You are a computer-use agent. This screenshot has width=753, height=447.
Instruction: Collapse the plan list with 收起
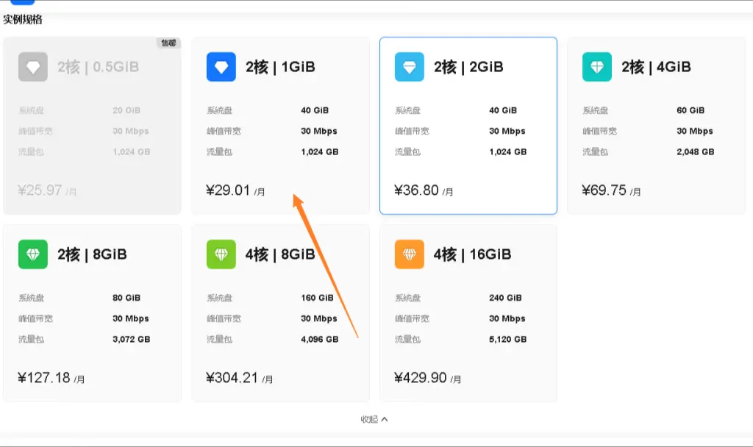point(369,419)
